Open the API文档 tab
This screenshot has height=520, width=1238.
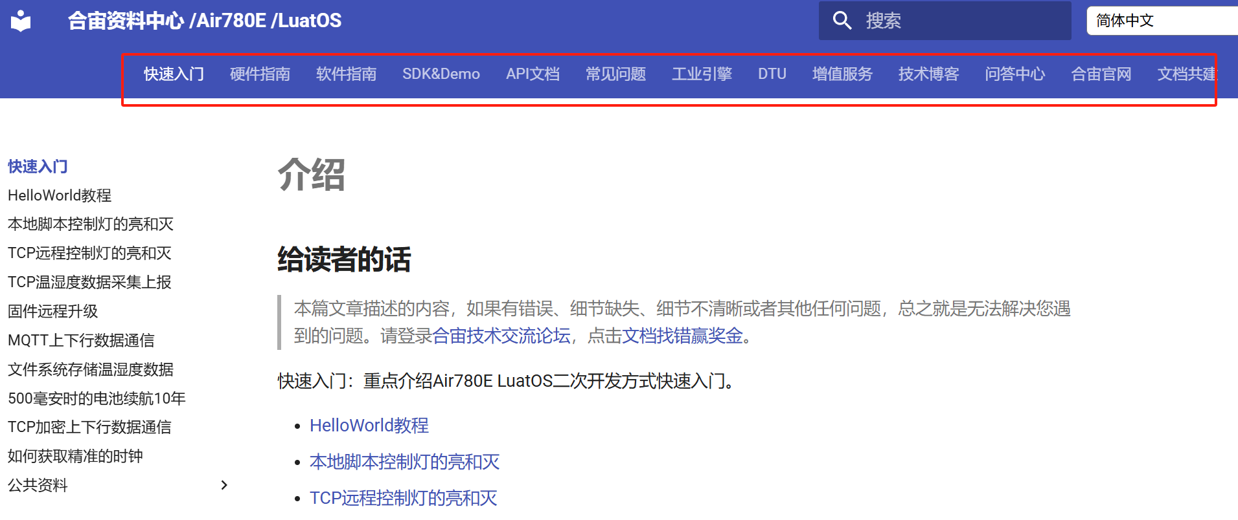[533, 74]
